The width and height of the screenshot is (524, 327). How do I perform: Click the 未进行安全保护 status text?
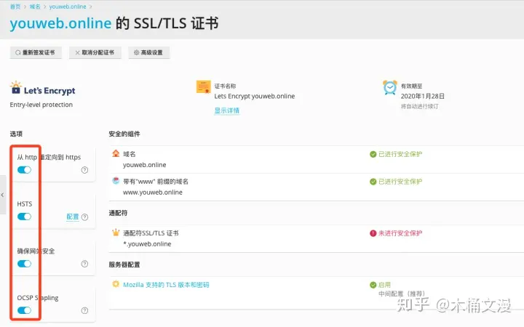(400, 233)
